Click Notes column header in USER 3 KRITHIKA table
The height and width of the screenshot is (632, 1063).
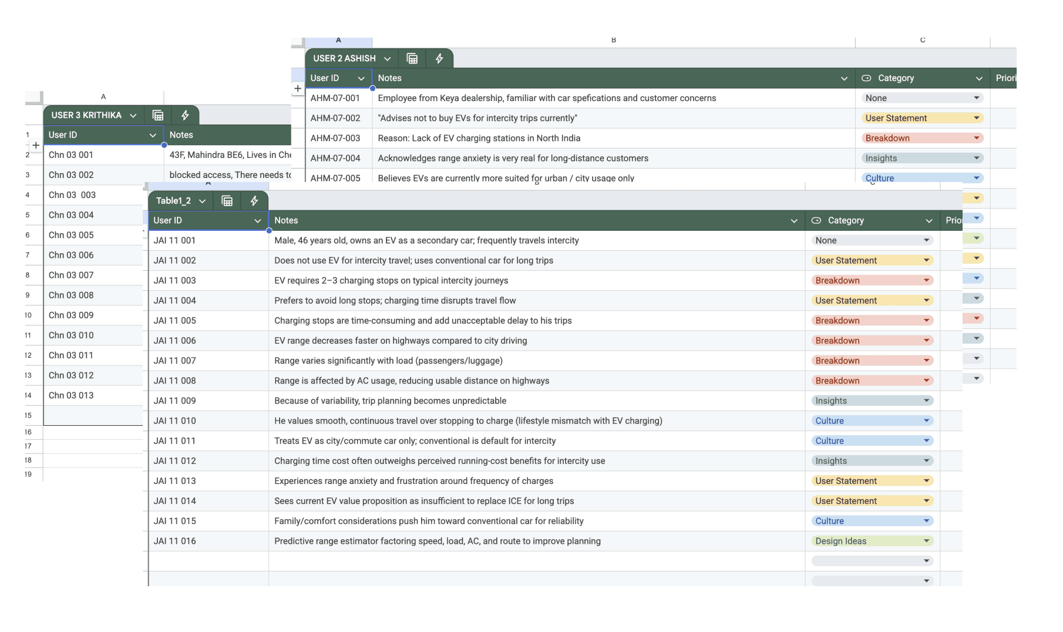(x=227, y=135)
